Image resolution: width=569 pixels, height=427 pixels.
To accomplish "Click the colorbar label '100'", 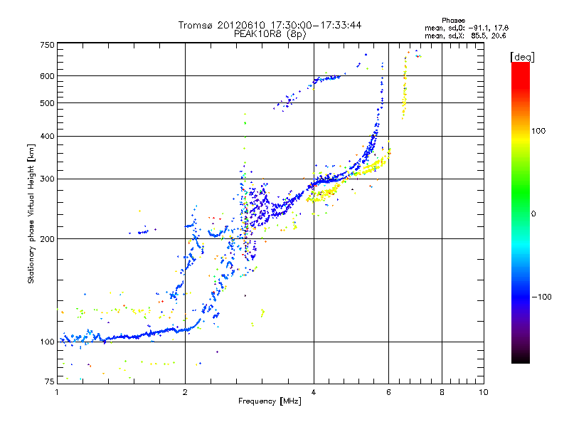I will (538, 131).
